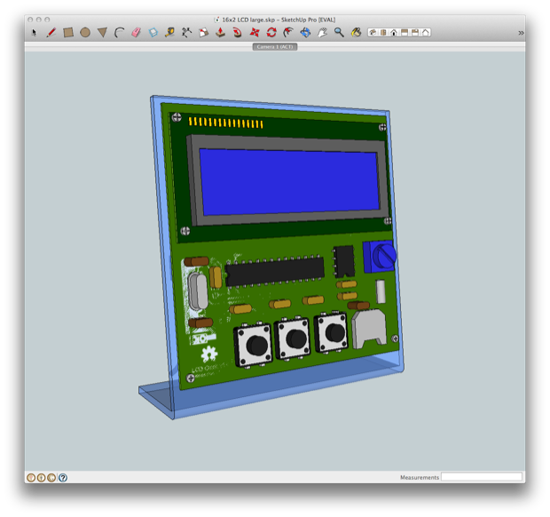
Task: Choose the Paint Bucket tool
Action: [x=356, y=33]
